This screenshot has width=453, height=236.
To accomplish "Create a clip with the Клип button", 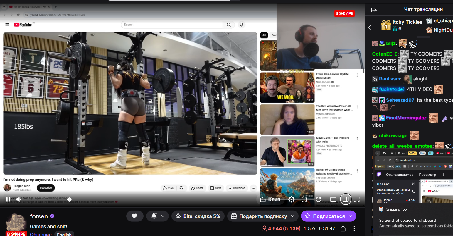I will pyautogui.click(x=270, y=199).
